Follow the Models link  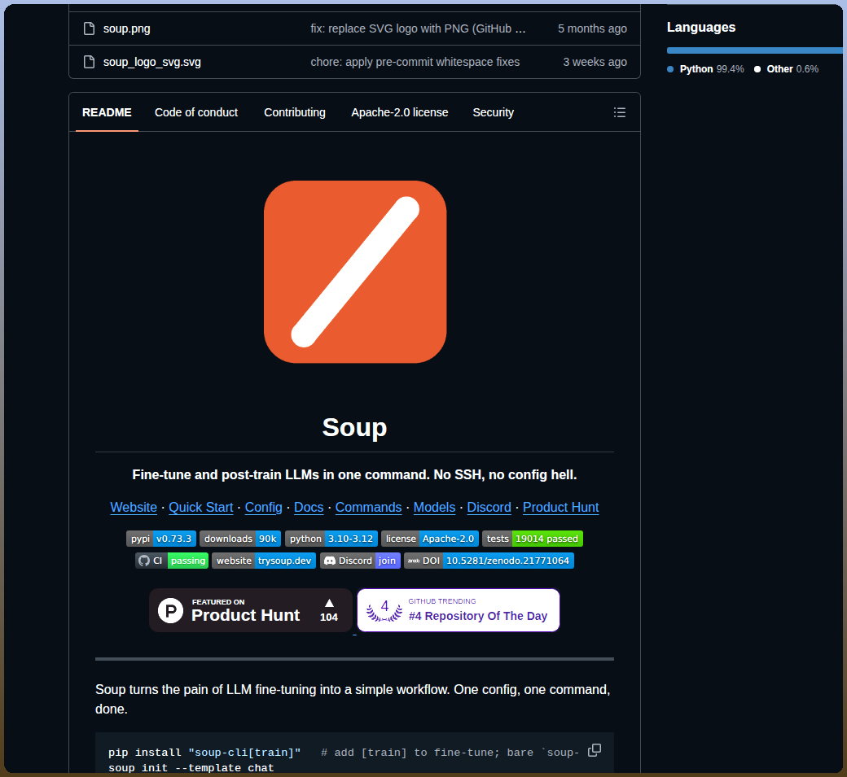434,507
